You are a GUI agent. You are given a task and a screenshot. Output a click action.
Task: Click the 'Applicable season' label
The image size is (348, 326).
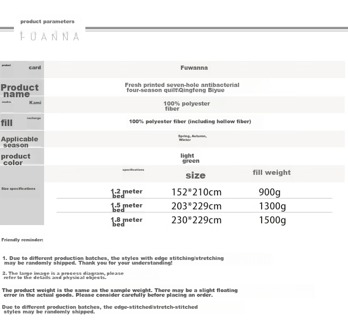(x=19, y=142)
